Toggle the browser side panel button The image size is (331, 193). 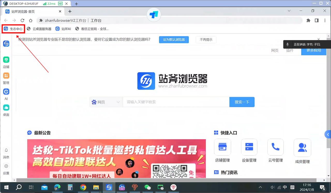pyautogui.click(x=317, y=20)
